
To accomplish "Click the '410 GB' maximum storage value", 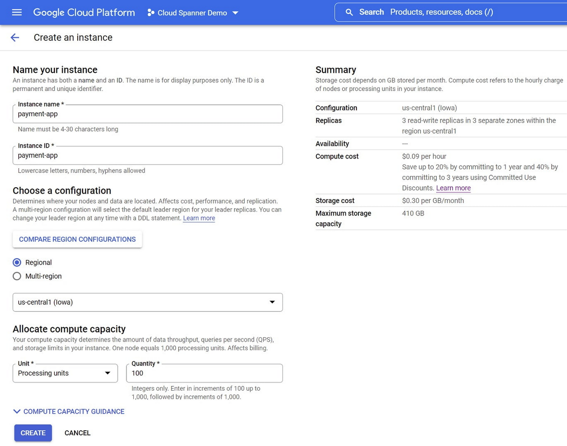I will pyautogui.click(x=413, y=213).
